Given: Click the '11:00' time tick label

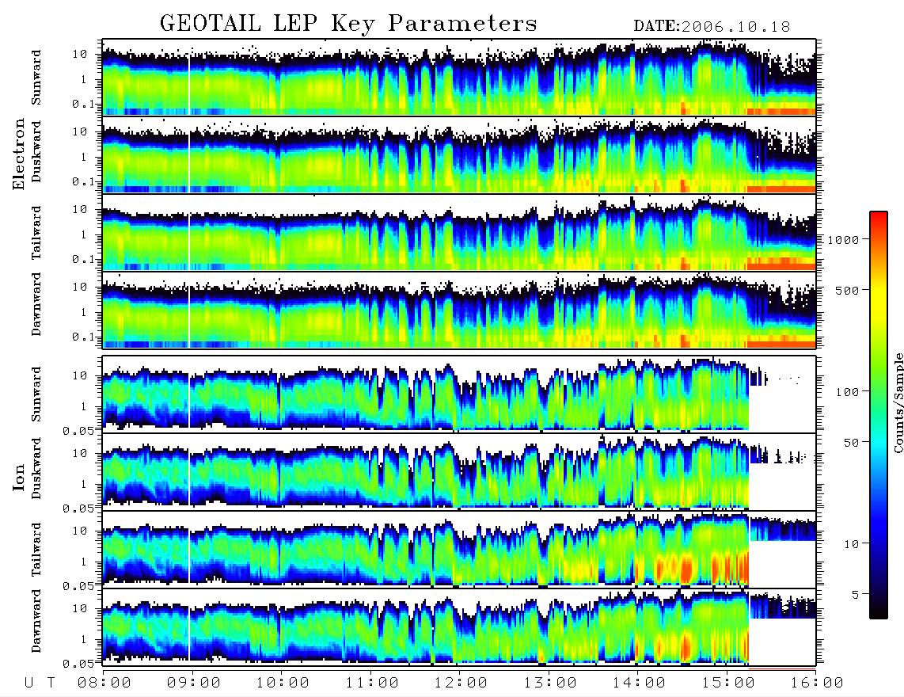Looking at the screenshot, I should pos(372,683).
